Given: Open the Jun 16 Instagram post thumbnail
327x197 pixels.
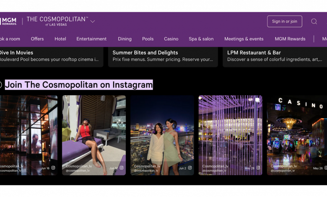Looking at the screenshot, I should [x=29, y=135].
